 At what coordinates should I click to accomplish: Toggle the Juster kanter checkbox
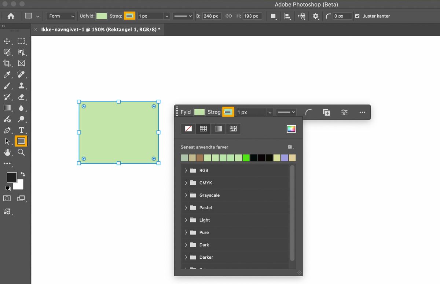[x=357, y=16]
